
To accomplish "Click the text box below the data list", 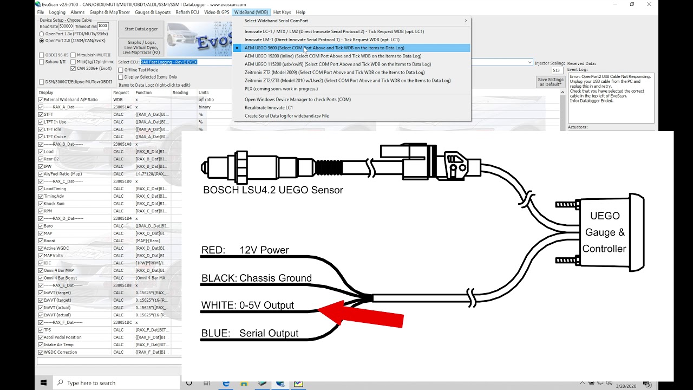I will pos(109,361).
